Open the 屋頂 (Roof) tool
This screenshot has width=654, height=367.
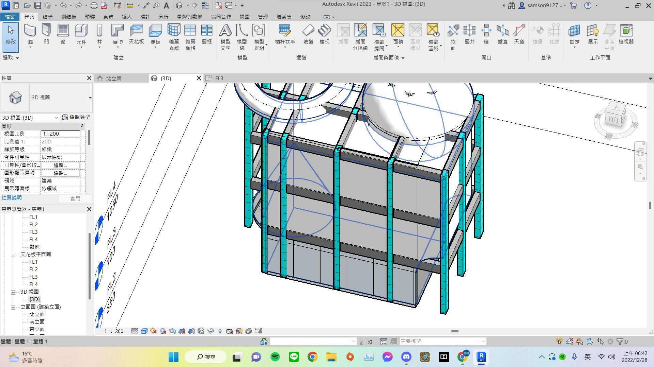point(117,34)
